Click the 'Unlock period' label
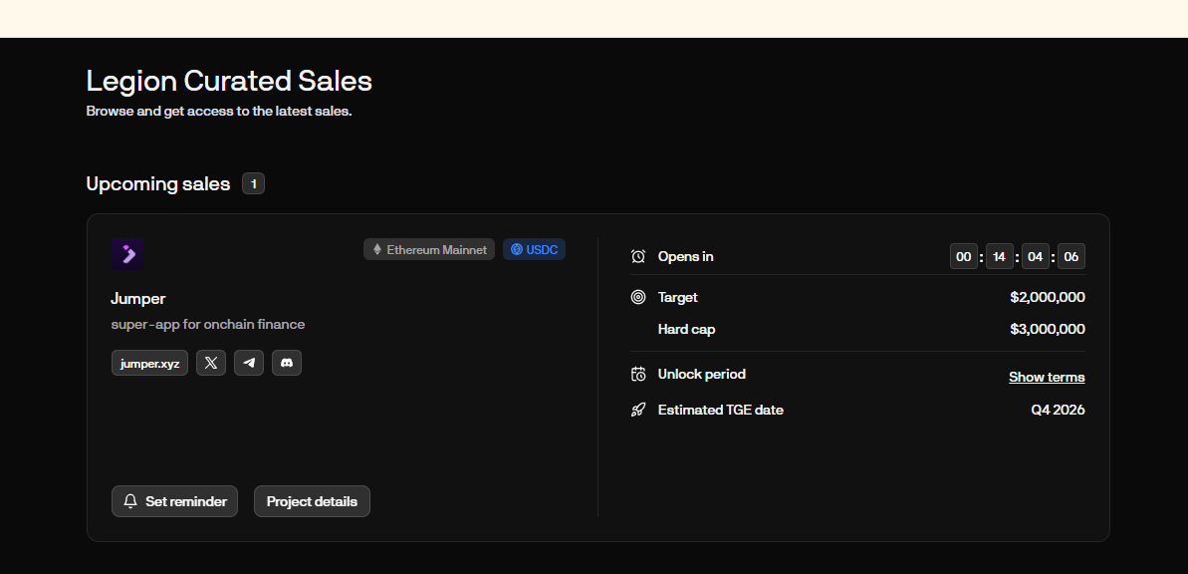The image size is (1188, 574). (x=702, y=374)
